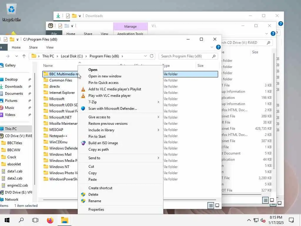301x226 pixels.
Task: Open the Recycle Bin desktop icon
Action: [11, 12]
